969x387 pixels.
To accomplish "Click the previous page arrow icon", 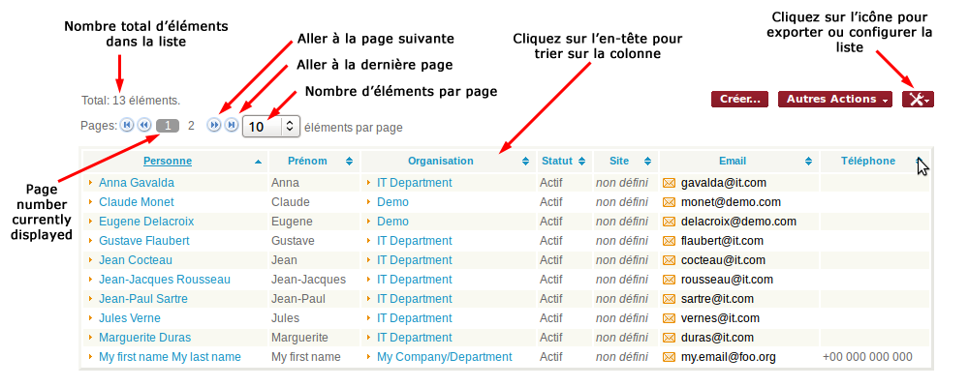I will coord(144,126).
